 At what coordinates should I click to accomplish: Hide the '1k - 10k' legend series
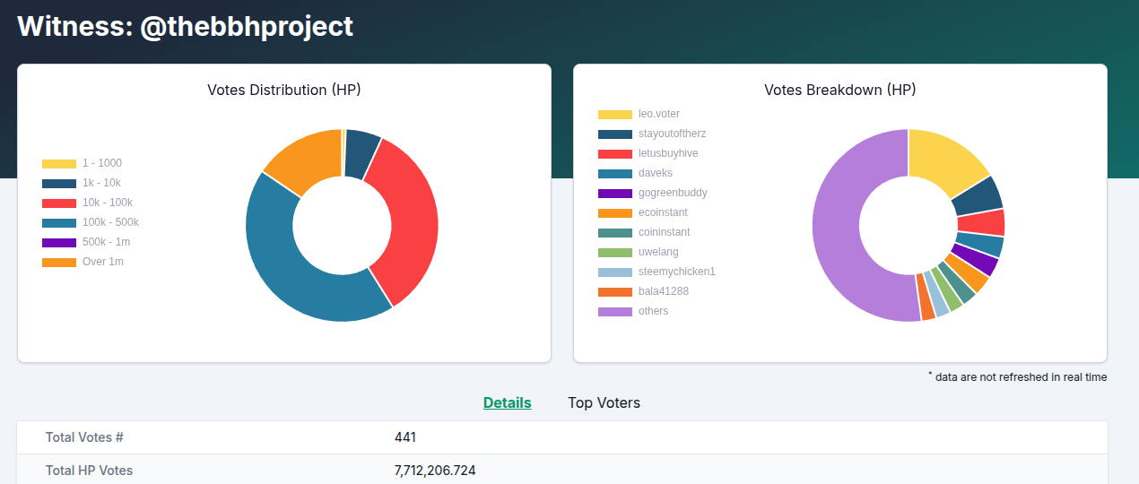[82, 183]
